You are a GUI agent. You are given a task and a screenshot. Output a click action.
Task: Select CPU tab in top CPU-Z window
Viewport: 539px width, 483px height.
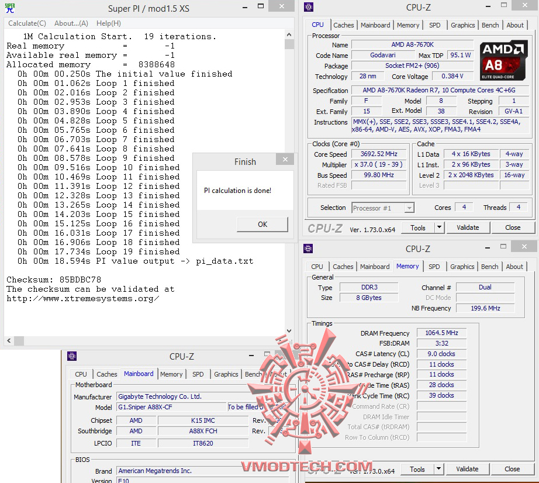click(x=317, y=25)
